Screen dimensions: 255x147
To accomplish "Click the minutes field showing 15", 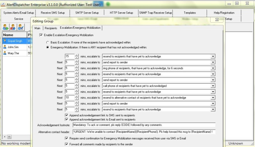I will (x=70, y=56).
